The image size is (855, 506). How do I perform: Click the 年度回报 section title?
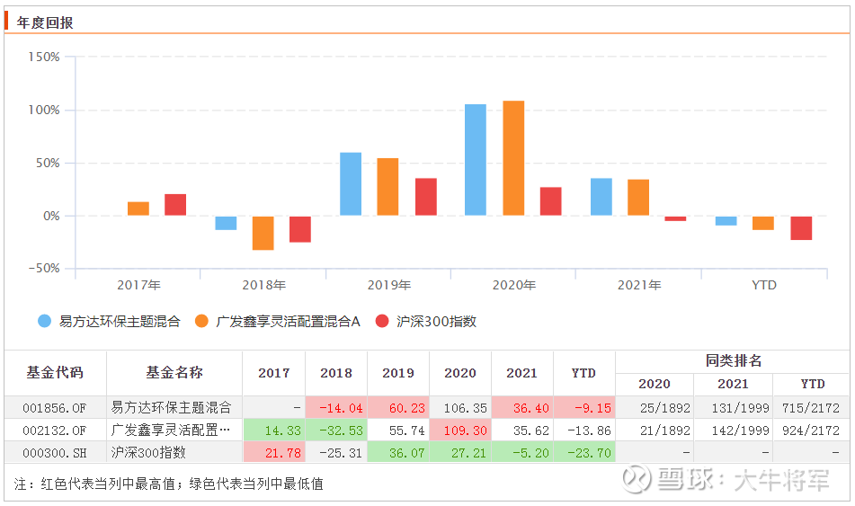pyautogui.click(x=45, y=22)
